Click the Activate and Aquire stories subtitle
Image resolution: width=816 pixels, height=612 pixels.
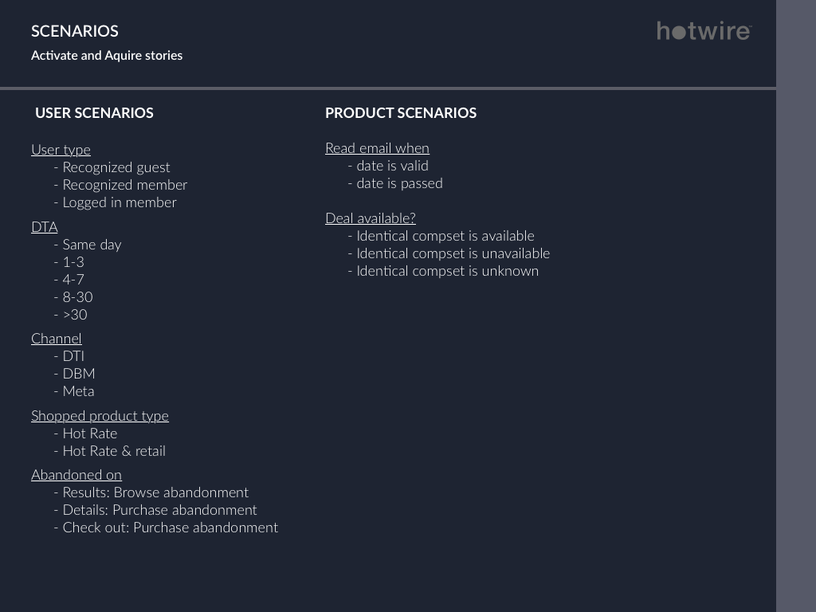point(107,56)
